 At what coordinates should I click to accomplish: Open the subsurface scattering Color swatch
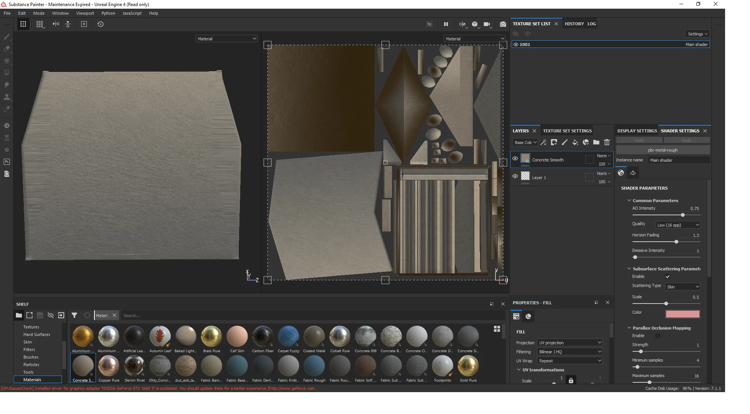tap(682, 314)
